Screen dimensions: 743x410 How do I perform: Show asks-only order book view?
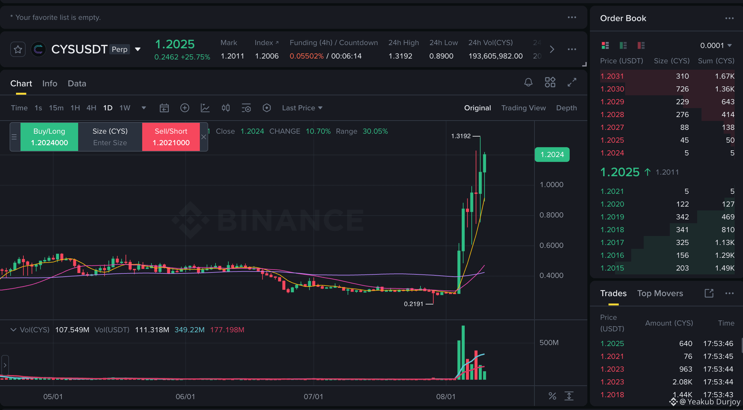coord(641,45)
